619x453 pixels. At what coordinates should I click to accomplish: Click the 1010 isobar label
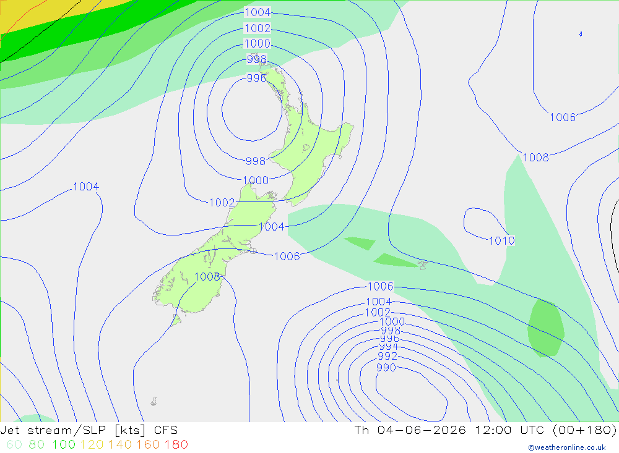tap(502, 240)
